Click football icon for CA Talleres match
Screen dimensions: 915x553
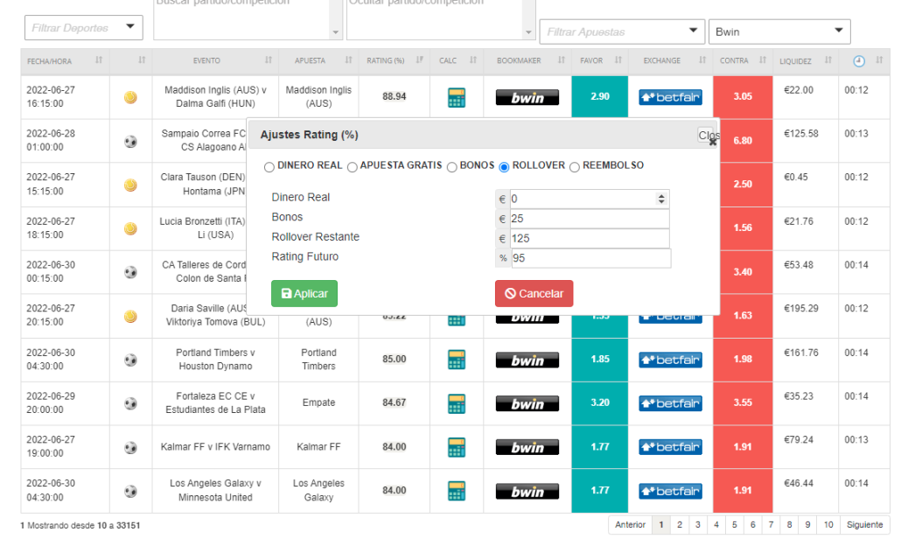[x=130, y=272]
